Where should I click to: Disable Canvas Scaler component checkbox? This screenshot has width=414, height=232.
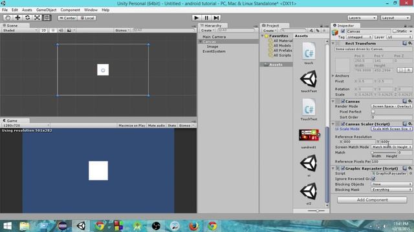343,124
